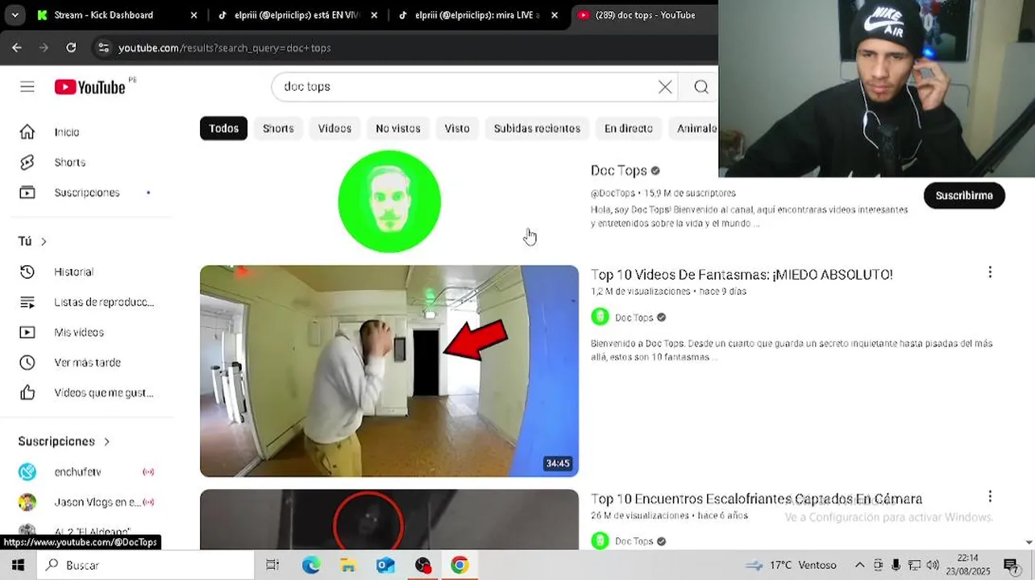The width and height of the screenshot is (1035, 580).
Task: Click the volume icon in system tray
Action: [933, 565]
